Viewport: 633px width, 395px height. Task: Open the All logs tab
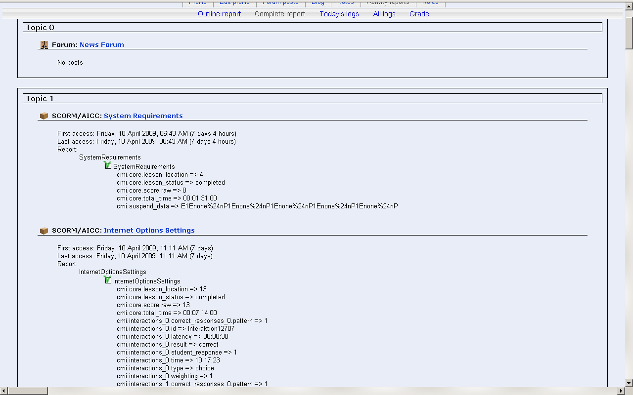384,14
